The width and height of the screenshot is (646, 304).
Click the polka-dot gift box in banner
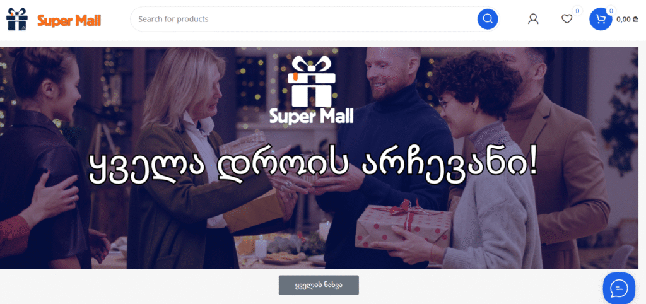[404, 228]
